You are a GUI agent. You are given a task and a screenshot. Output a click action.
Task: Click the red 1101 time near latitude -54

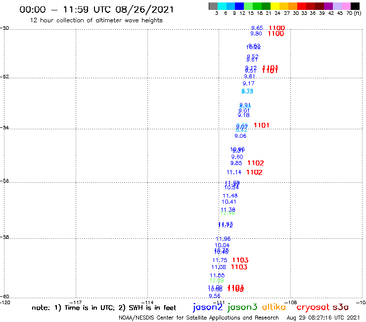[262, 125]
